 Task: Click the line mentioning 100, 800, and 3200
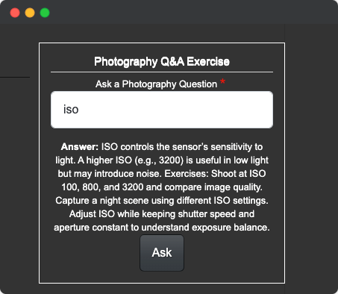pyautogui.click(x=162, y=187)
